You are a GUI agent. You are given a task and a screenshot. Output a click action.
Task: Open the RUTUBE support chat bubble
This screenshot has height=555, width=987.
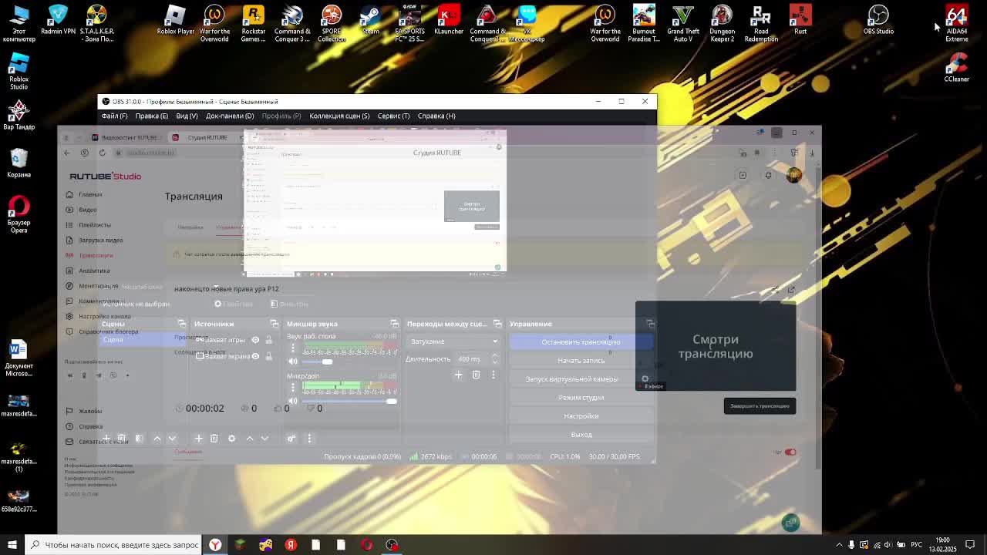tap(790, 523)
